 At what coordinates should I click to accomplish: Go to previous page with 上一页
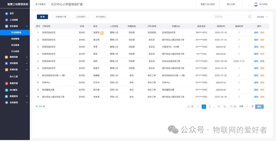190,107
